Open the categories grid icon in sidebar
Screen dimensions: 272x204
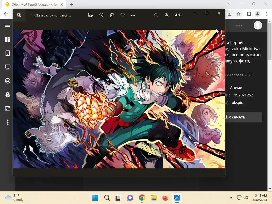(x=8, y=39)
